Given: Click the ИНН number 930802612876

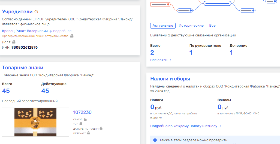Looking at the screenshot, I should 25,48.
